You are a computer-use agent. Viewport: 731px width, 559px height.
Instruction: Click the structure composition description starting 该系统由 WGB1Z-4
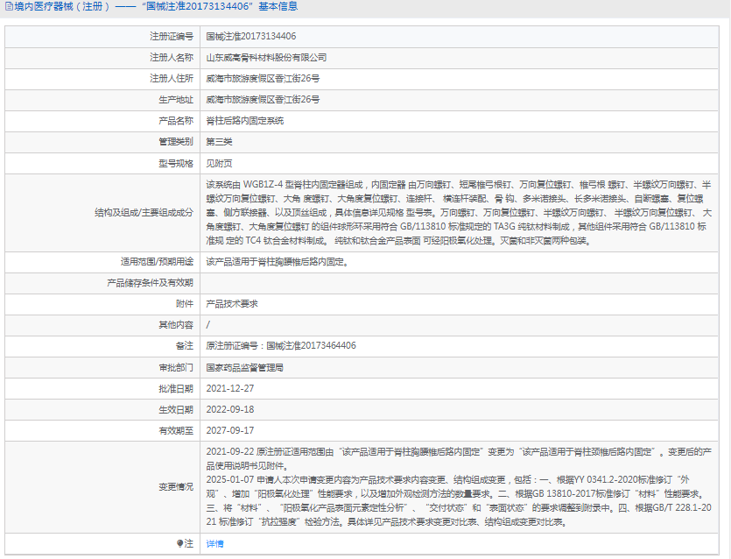(460, 213)
